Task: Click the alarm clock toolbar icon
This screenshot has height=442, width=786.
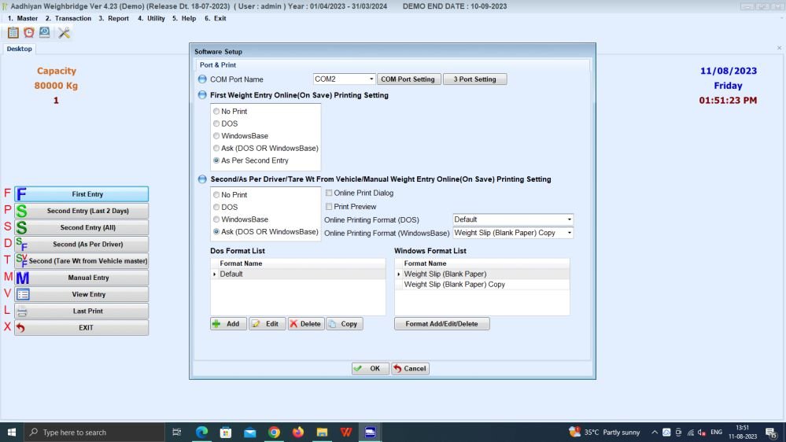Action: [x=29, y=33]
